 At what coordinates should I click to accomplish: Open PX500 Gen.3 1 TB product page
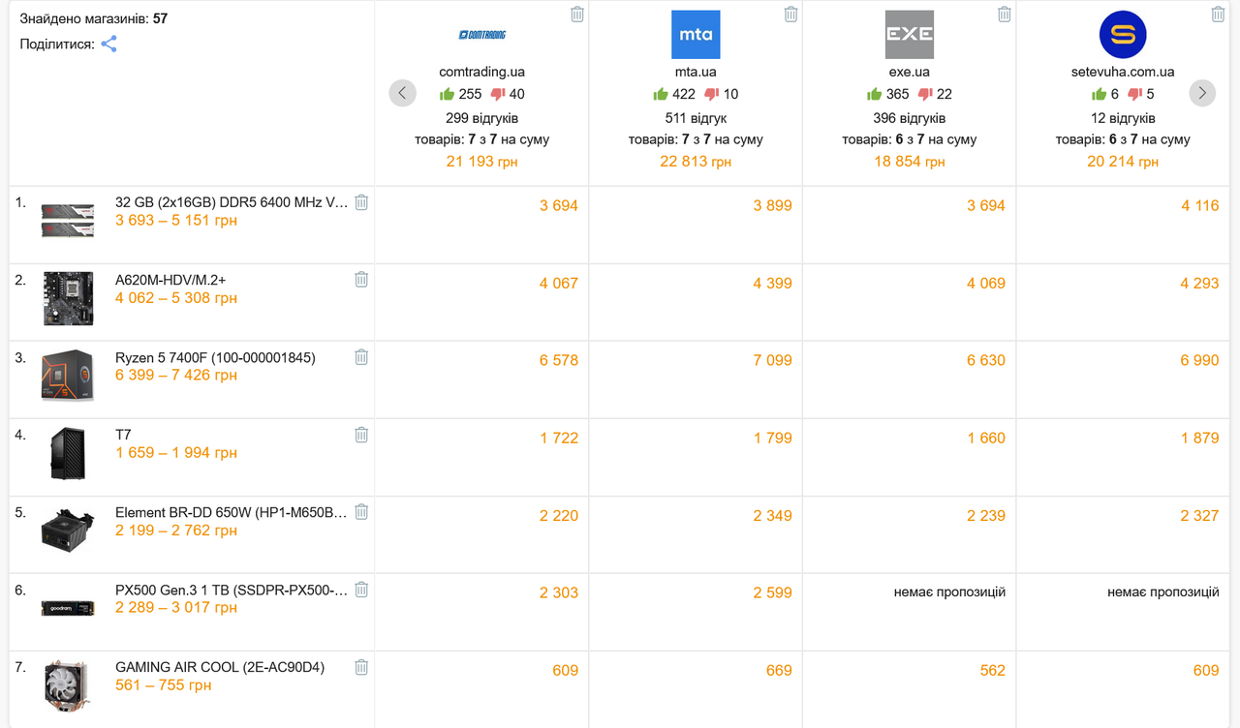click(231, 590)
